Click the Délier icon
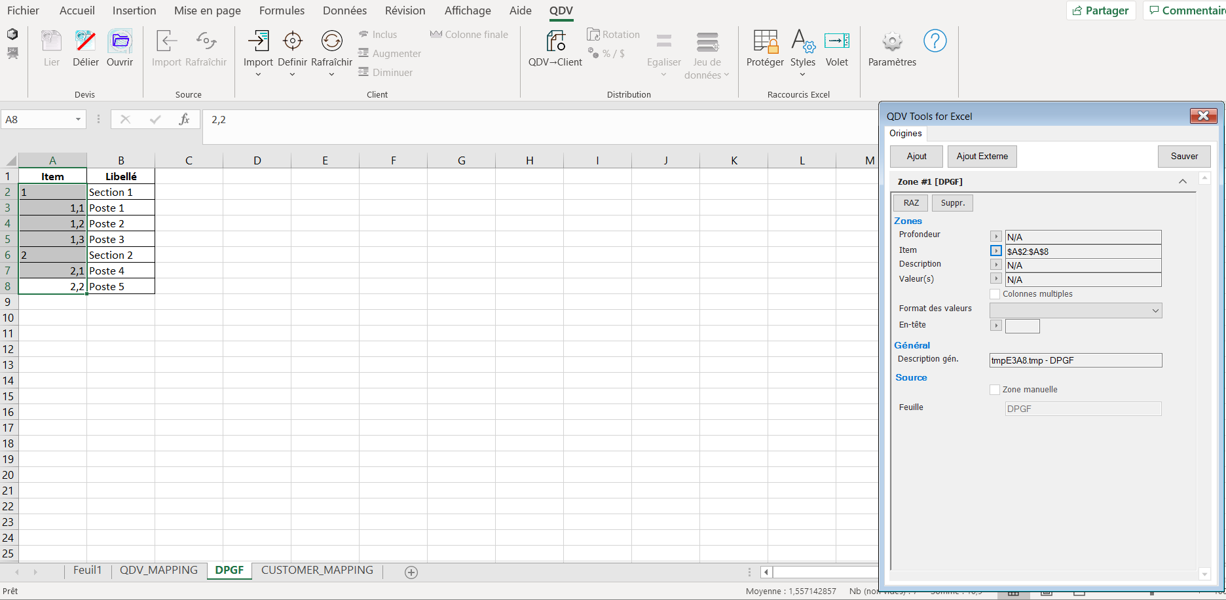This screenshot has width=1226, height=600. (85, 41)
